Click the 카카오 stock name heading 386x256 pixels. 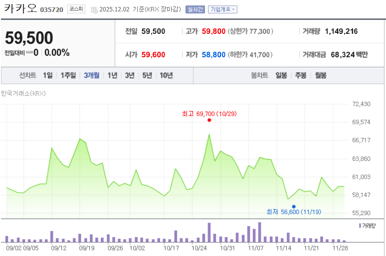coord(20,8)
